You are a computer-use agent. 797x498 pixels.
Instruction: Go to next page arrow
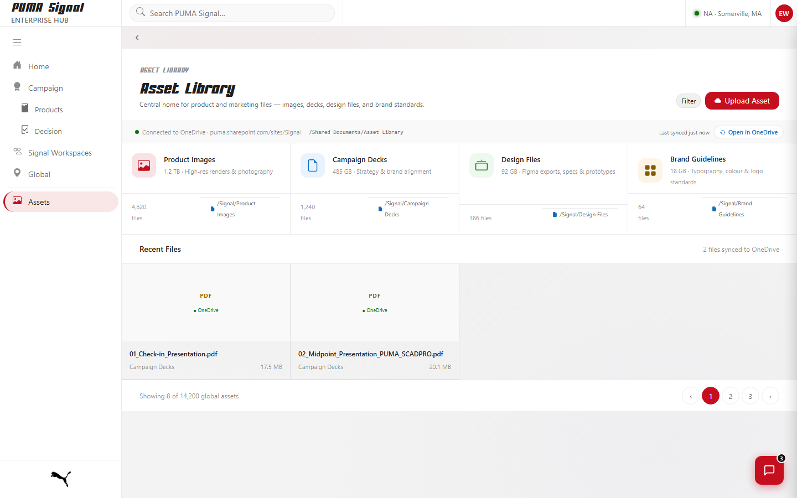[770, 396]
